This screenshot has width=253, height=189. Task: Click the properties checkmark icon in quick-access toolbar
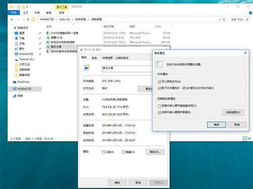tap(18, 7)
